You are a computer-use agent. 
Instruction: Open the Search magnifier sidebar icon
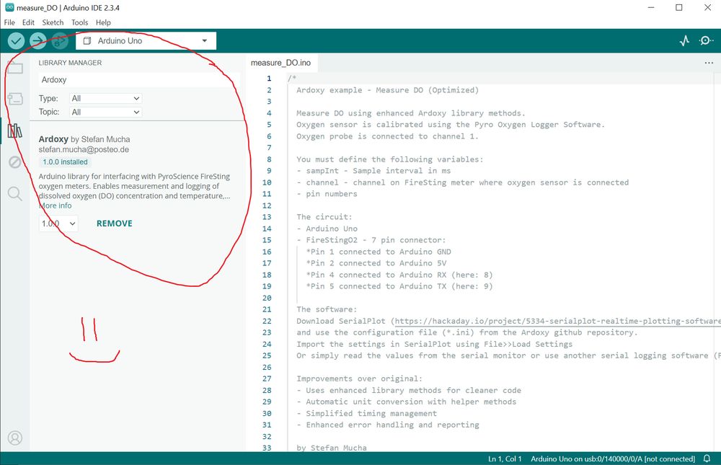coord(14,194)
